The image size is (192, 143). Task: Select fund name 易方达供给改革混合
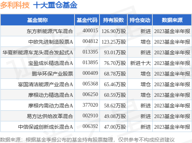(50, 116)
